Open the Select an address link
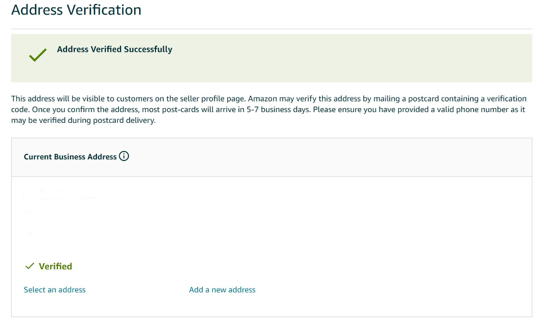Viewport: 539px width, 320px height. pos(55,290)
